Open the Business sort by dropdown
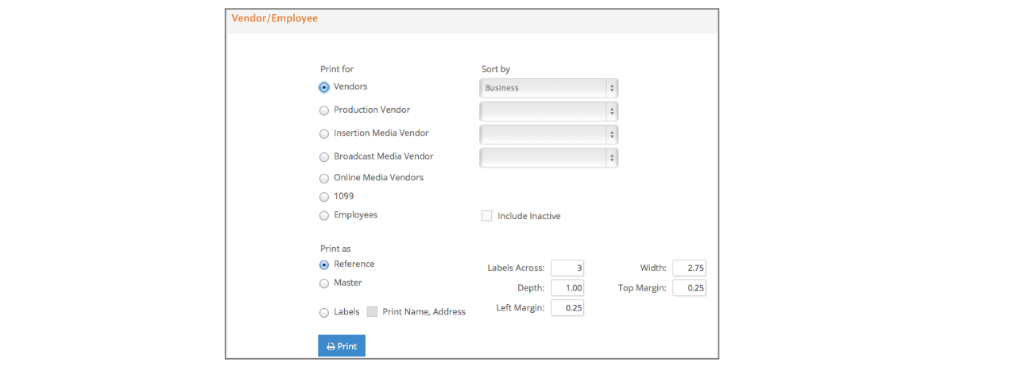1018x374 pixels. (549, 88)
